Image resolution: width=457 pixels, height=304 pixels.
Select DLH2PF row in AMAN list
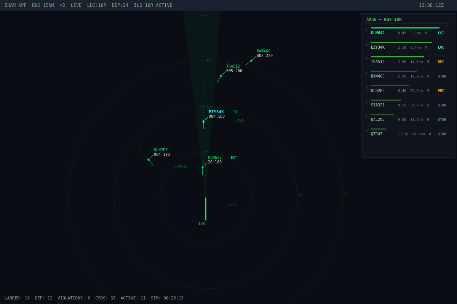click(408, 89)
